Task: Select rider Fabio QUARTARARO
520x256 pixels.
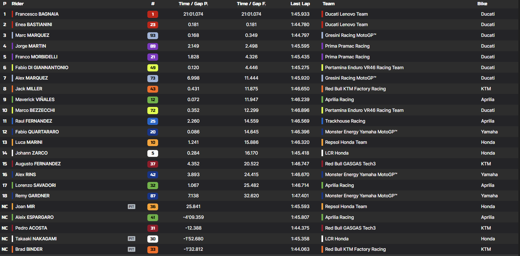Action: [37, 132]
